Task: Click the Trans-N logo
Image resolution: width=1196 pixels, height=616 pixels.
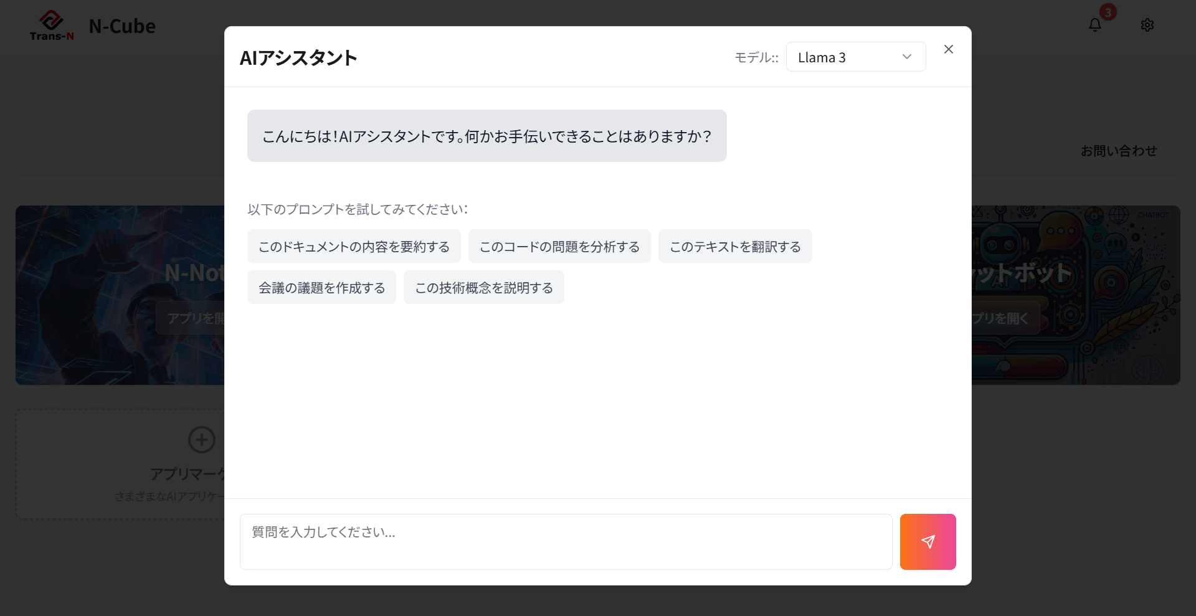Action: point(52,26)
